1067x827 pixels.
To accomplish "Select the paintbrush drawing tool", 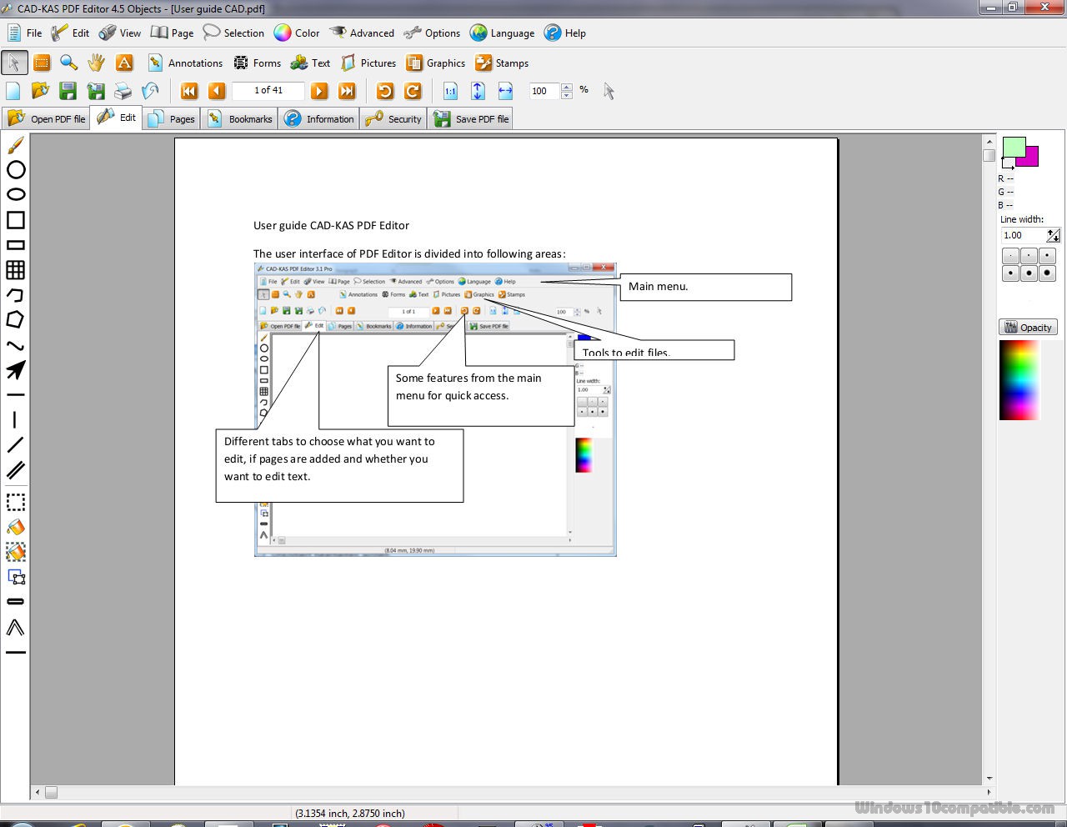I will pos(15,145).
